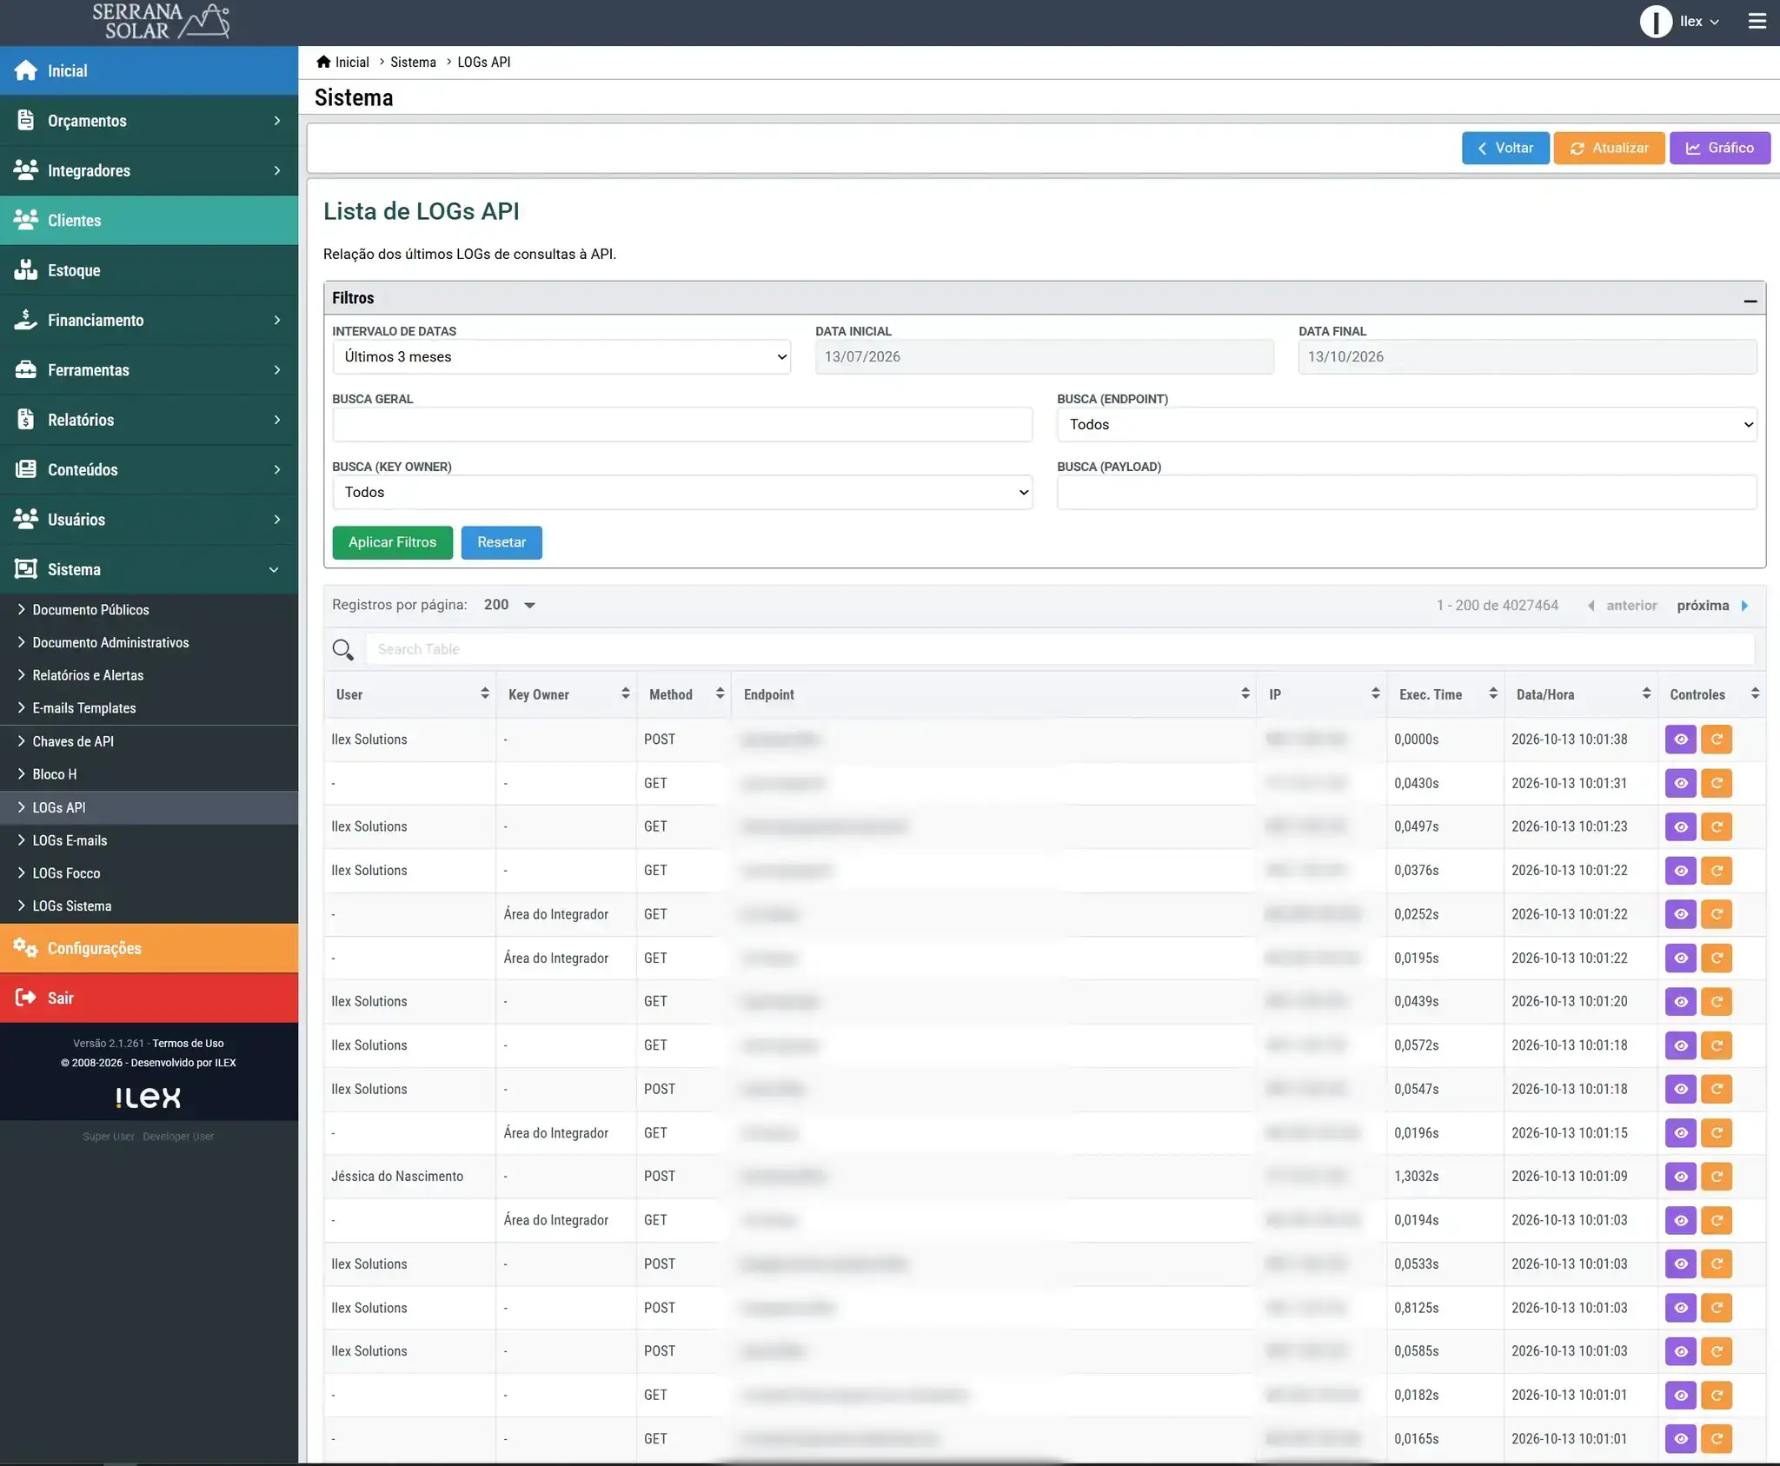Go to Clientes in the sidebar
The image size is (1780, 1466).
click(x=149, y=221)
